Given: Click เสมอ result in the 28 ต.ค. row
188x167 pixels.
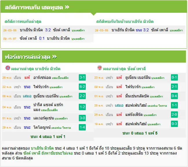Looking at the screenshot, I should 119,106.
